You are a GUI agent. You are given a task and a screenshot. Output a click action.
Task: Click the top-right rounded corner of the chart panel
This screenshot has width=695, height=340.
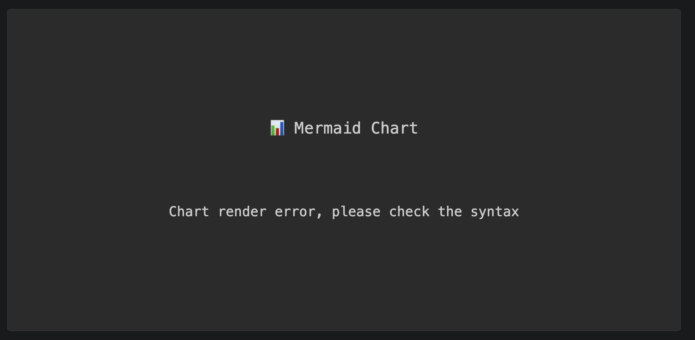679,11
